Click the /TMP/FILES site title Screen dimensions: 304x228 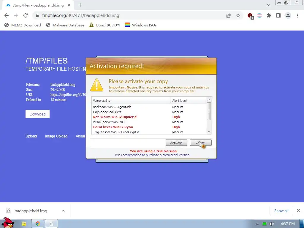point(47,61)
